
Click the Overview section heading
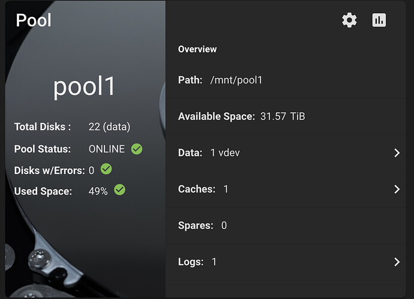pos(197,49)
